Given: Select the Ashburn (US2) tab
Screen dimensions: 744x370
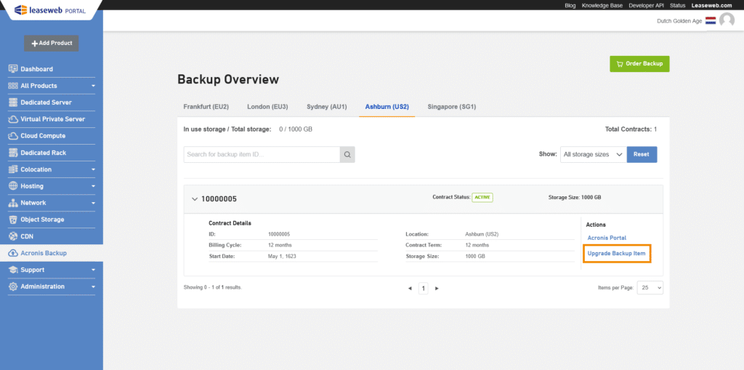Looking at the screenshot, I should (387, 107).
